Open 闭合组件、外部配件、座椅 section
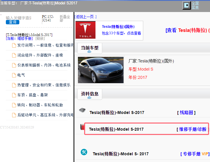Image resolution: width=210 pixels, height=162 pixels. [40, 55]
